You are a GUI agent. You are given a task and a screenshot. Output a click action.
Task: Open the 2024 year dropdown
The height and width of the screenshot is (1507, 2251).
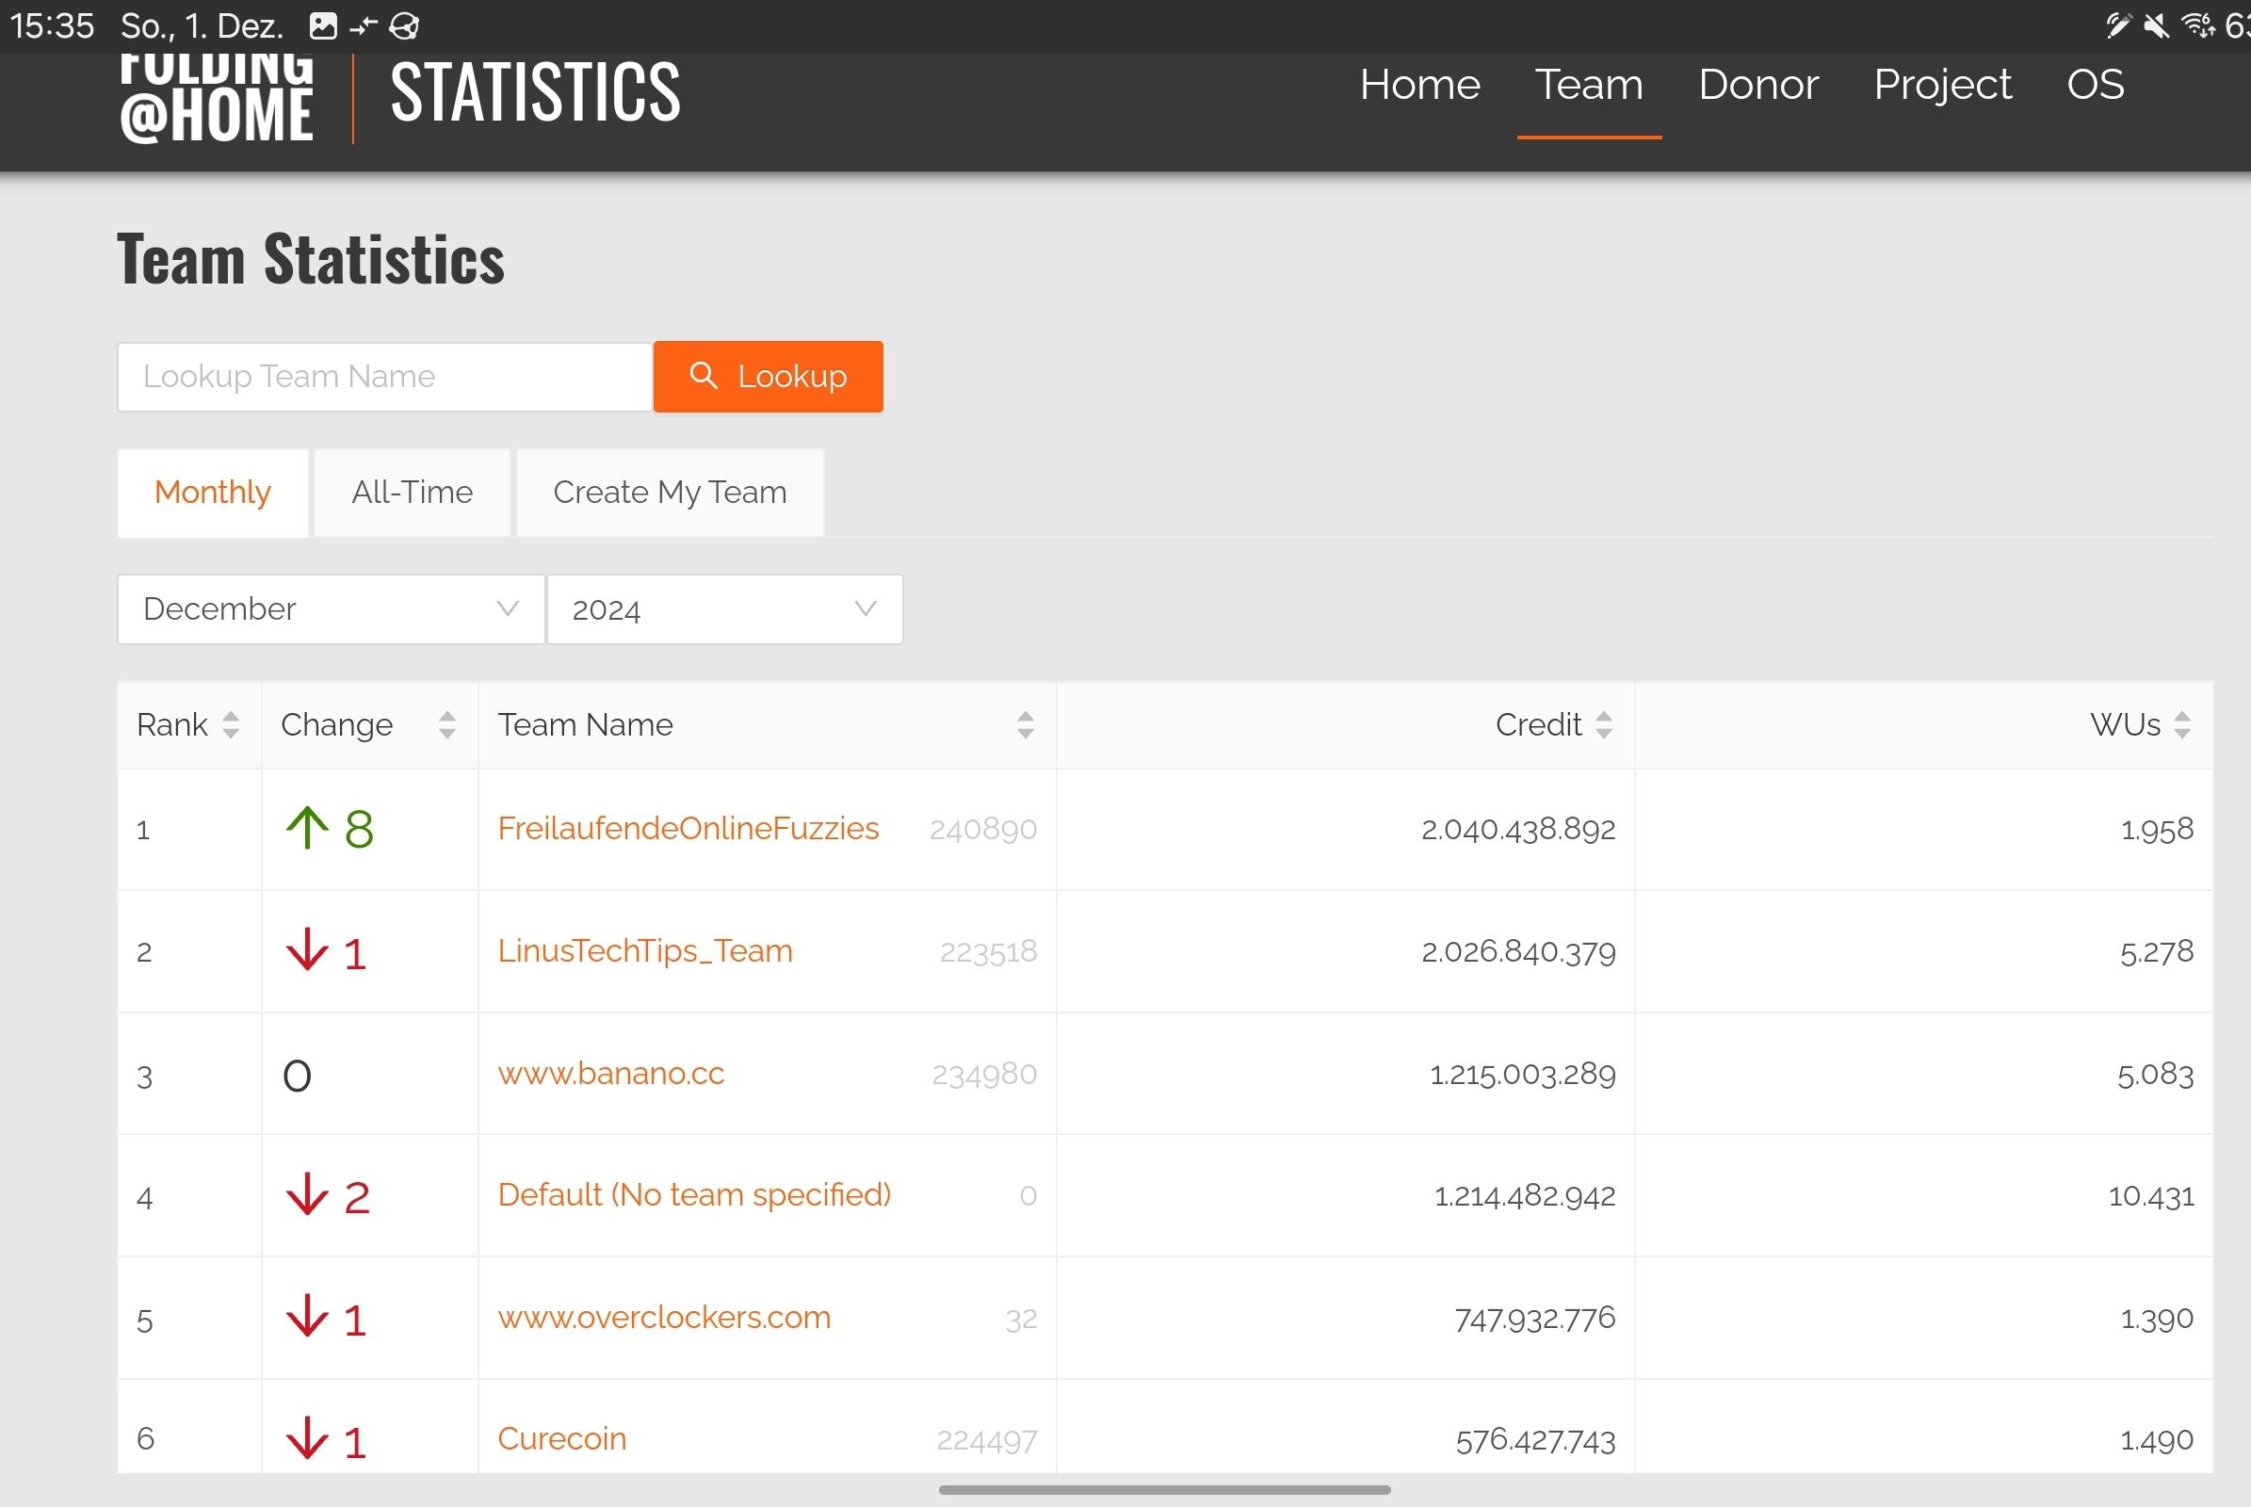(x=724, y=609)
